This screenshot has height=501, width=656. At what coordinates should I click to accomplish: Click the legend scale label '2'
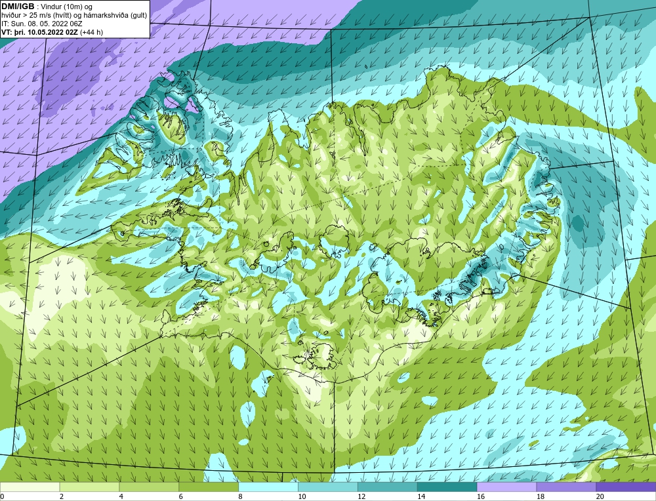point(62,496)
